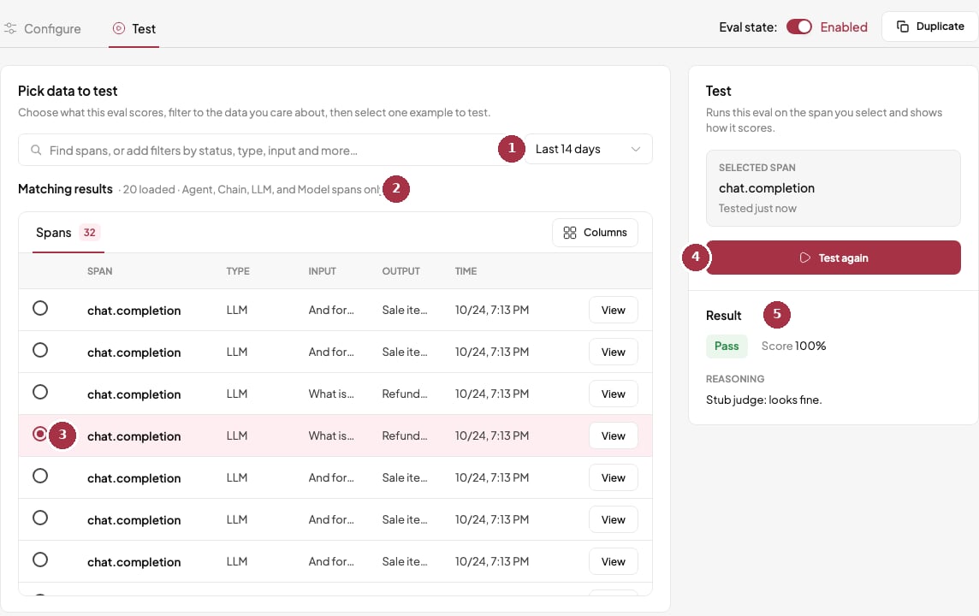
Task: Click the Configure sliders icon
Action: click(x=10, y=28)
